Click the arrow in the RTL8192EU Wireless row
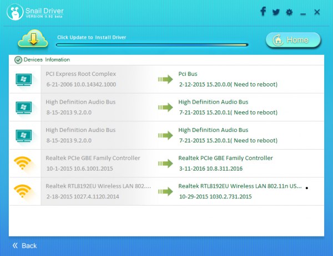This screenshot has height=256, width=333. click(x=165, y=192)
